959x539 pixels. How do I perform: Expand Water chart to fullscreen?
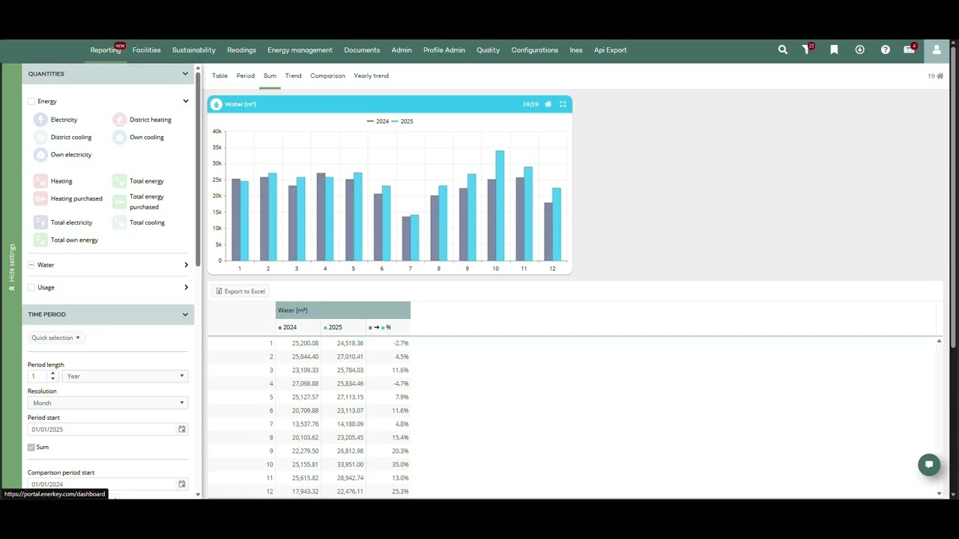pos(563,104)
